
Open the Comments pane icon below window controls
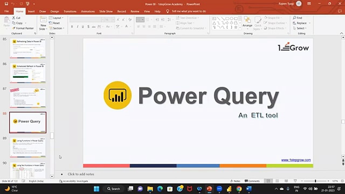coord(340,11)
